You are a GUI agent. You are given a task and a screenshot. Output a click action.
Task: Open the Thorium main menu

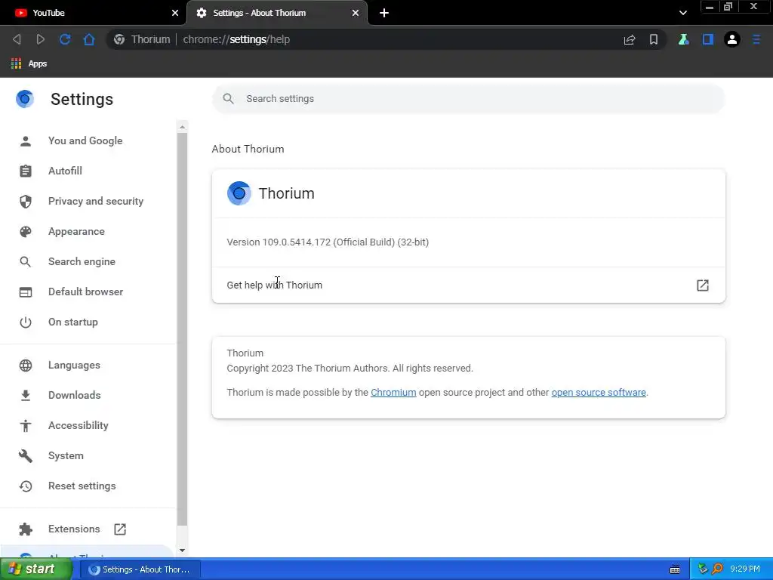(756, 39)
